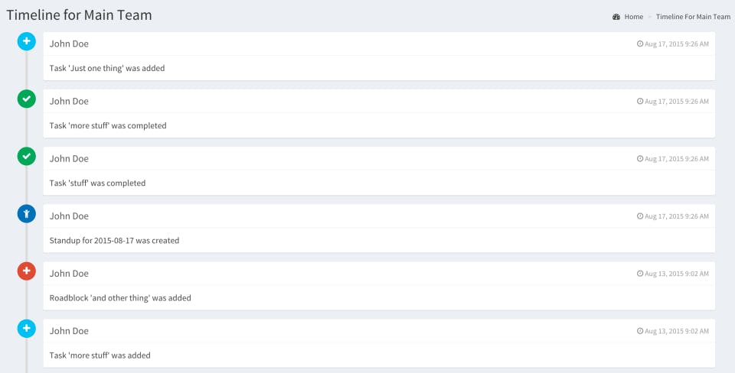Click text "Standup for 2015-08-17 was created"
The image size is (735, 373).
pyautogui.click(x=114, y=241)
